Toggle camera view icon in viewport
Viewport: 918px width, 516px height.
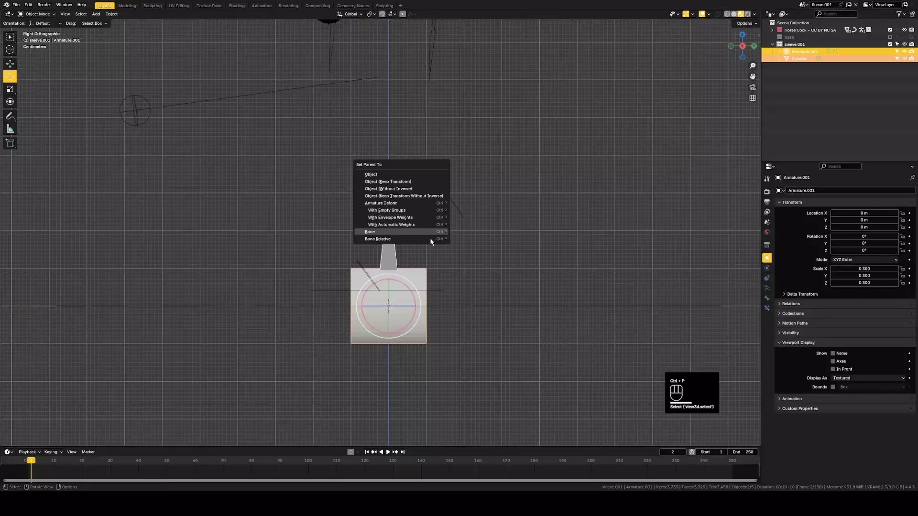click(753, 87)
